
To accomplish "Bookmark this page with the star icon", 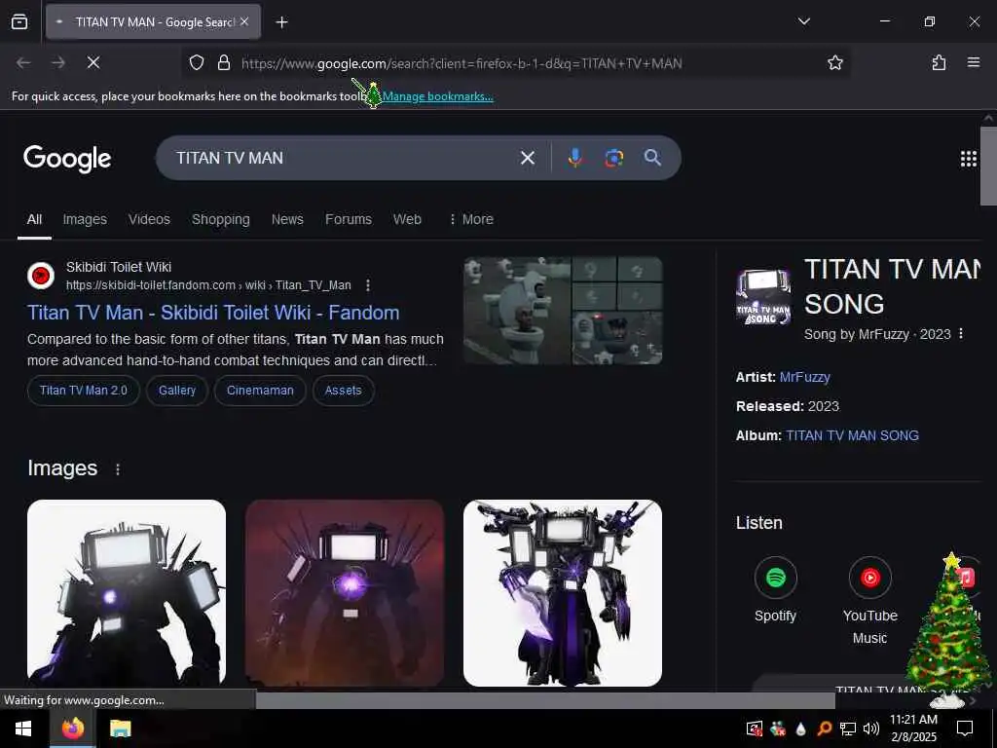I will point(834,62).
